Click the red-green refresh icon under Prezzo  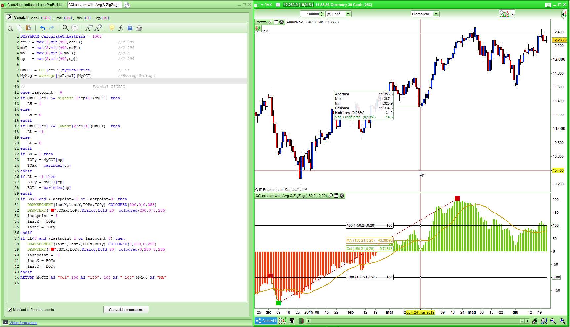pos(258,28)
